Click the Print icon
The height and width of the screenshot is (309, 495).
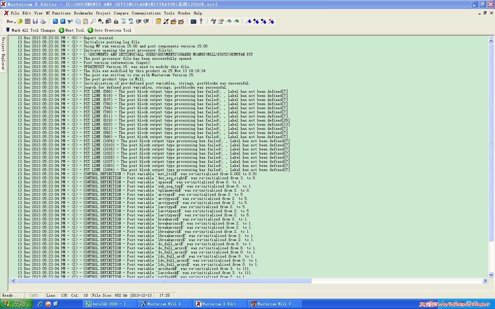click(x=43, y=21)
